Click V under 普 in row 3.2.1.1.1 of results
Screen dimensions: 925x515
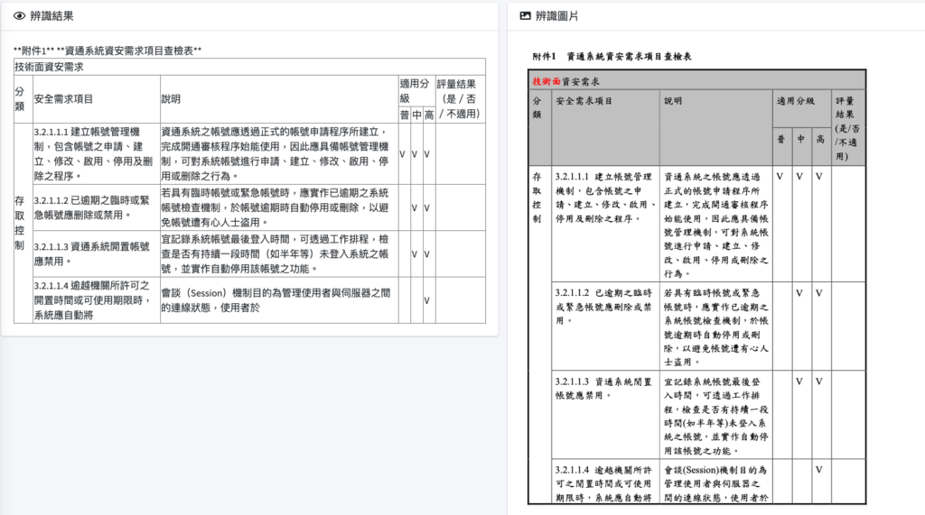403,154
